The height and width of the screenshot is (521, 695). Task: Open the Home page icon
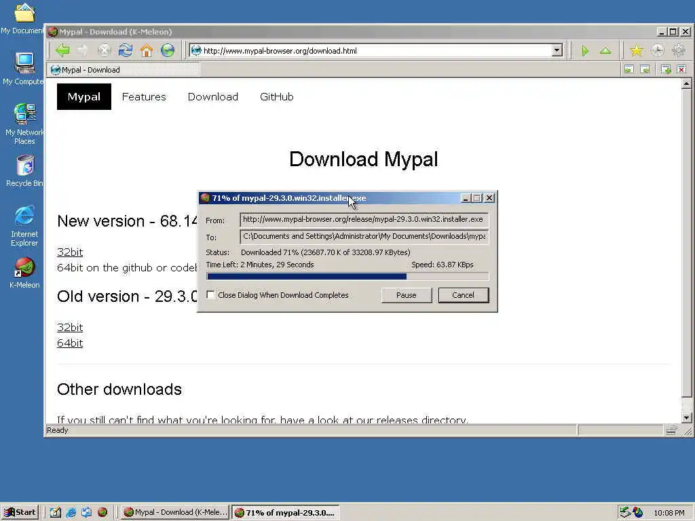point(147,50)
